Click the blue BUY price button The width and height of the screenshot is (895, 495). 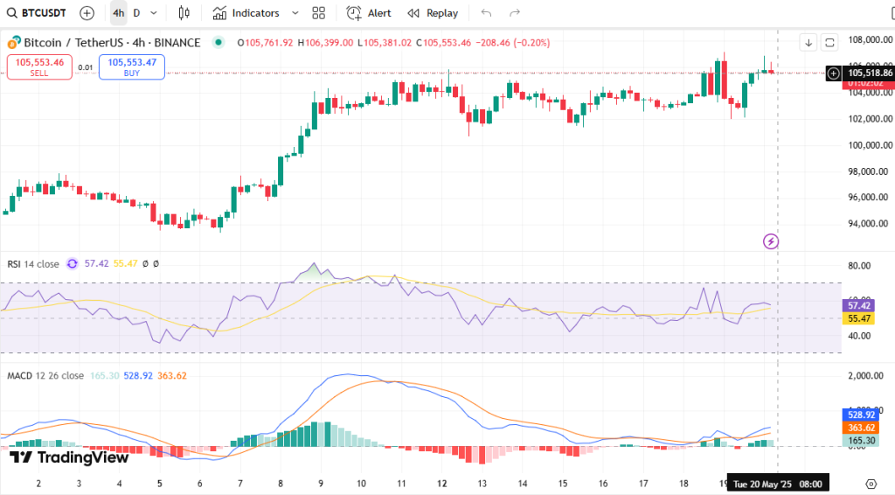(131, 66)
